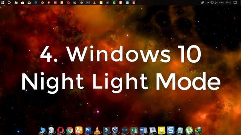Screen dimensions: 241x135
Task: Click the Opera icon in top taskbar
Action: tap(69, 3)
